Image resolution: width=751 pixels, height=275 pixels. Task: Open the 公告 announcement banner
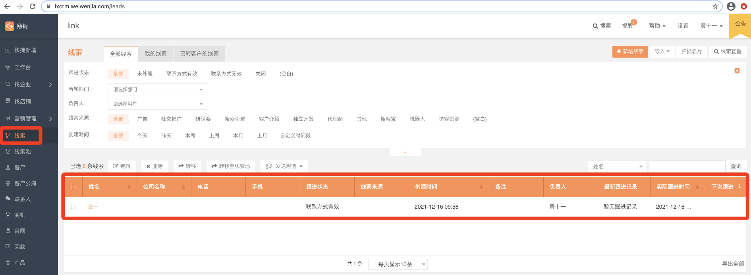click(x=740, y=26)
